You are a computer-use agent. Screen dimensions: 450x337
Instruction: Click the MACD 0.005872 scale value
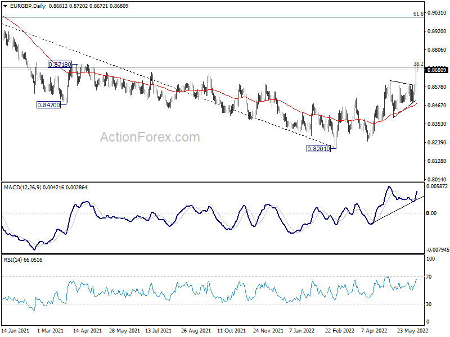pos(437,186)
